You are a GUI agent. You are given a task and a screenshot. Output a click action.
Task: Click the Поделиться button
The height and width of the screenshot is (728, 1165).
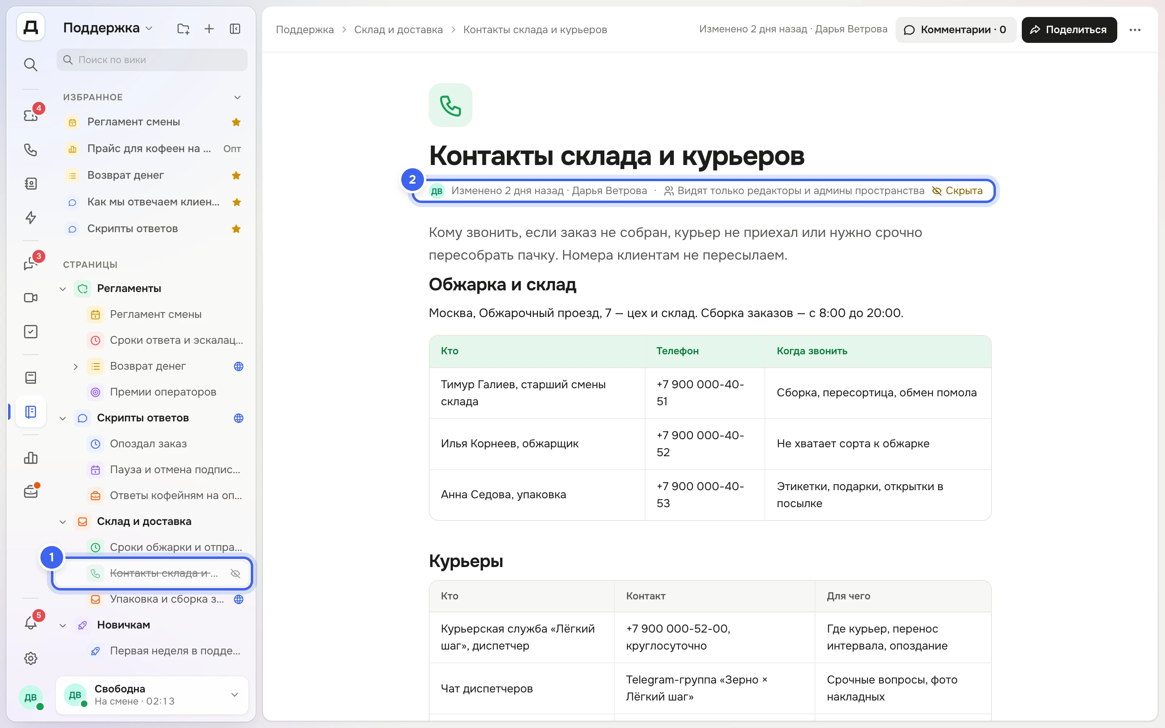[1069, 30]
